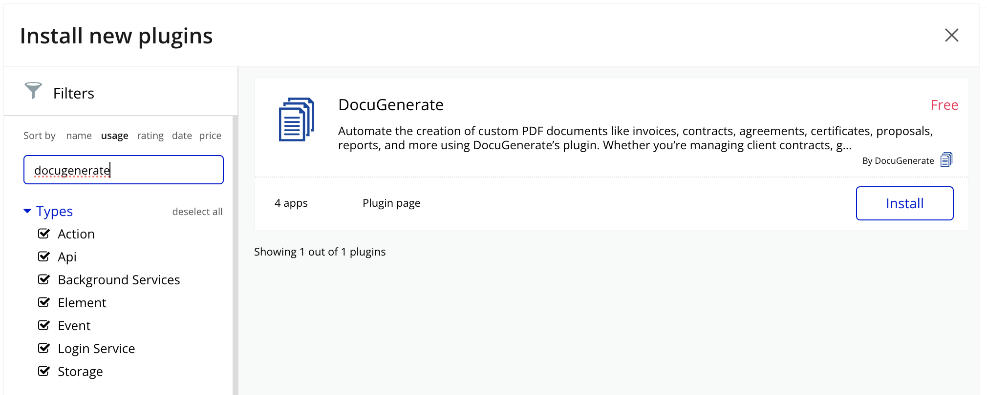
Task: Open the Plugin page link
Action: click(391, 203)
